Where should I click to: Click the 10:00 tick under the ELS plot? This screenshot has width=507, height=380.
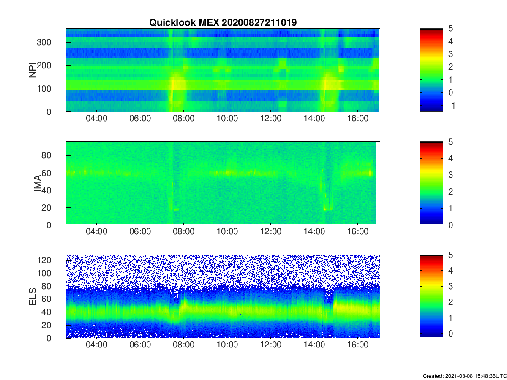pos(227,345)
